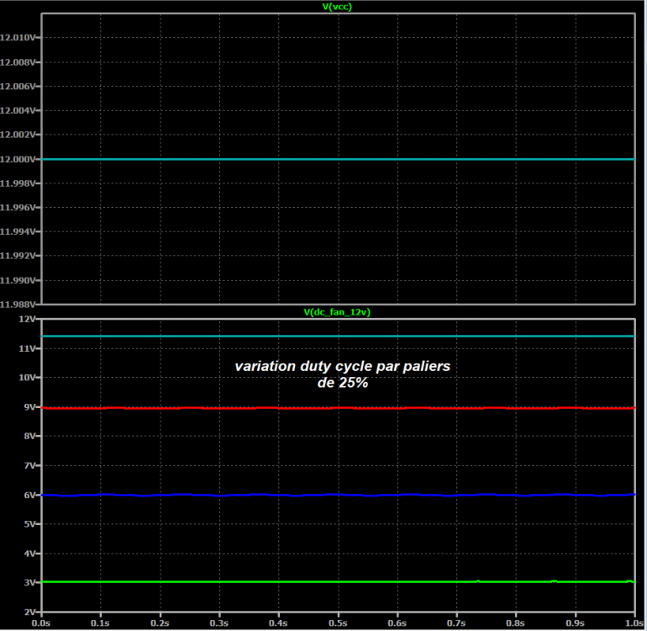
Task: Click the 0.7s time axis label
Action: point(456,623)
